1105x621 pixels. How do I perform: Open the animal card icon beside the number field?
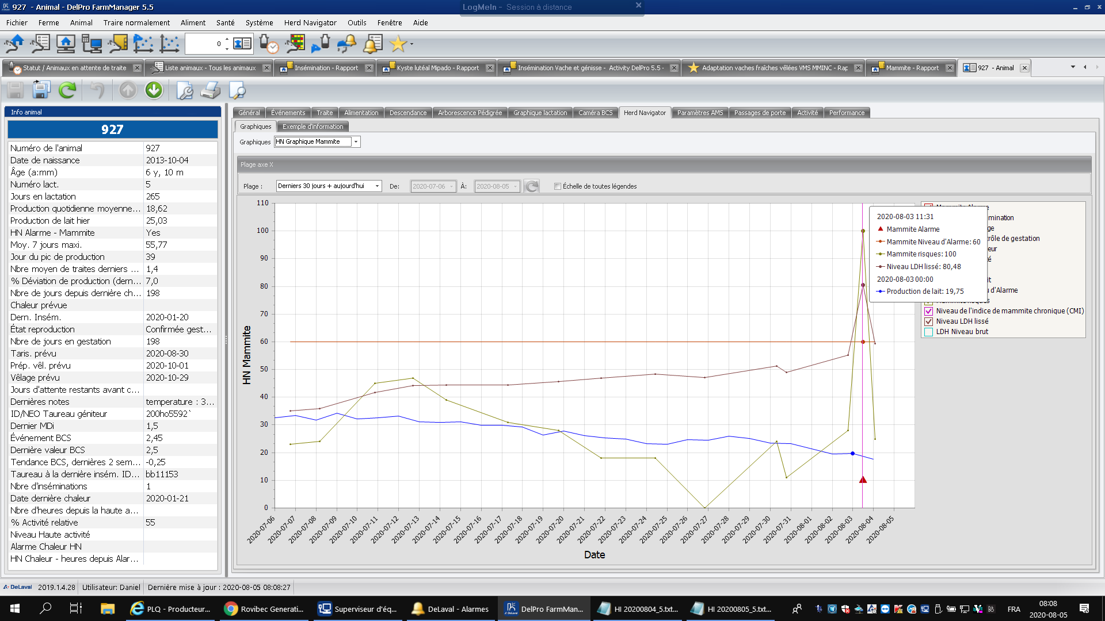pos(242,44)
